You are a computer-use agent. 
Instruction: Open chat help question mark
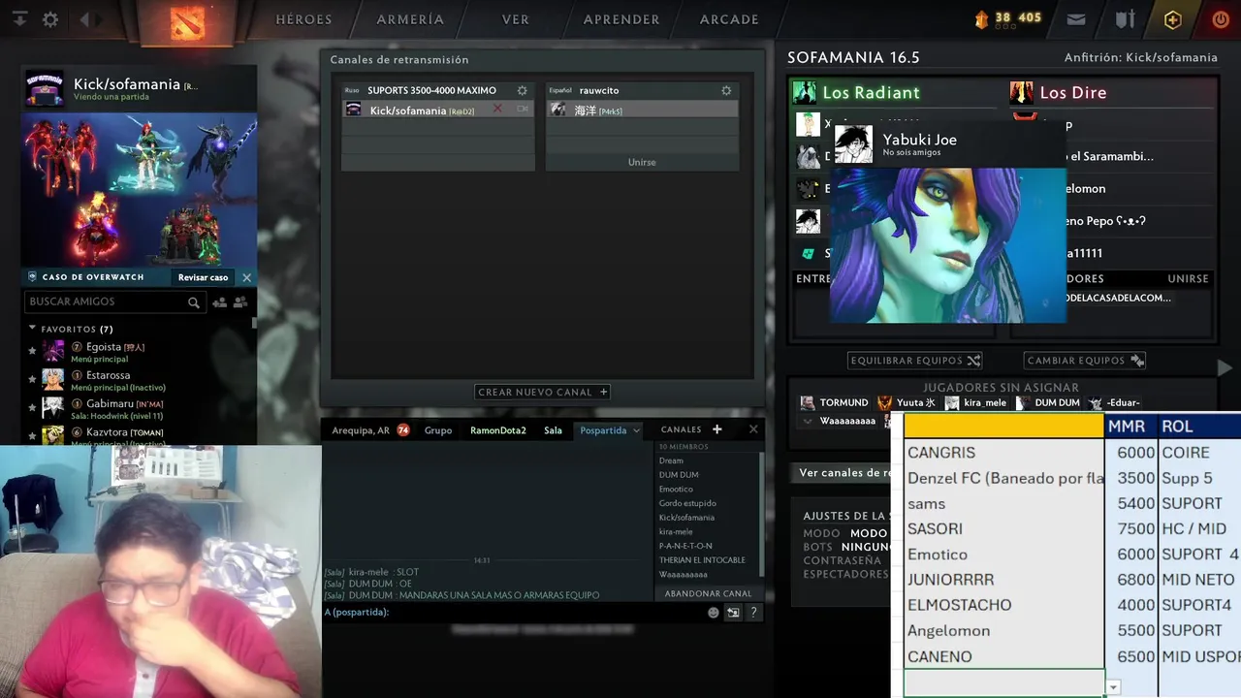753,613
